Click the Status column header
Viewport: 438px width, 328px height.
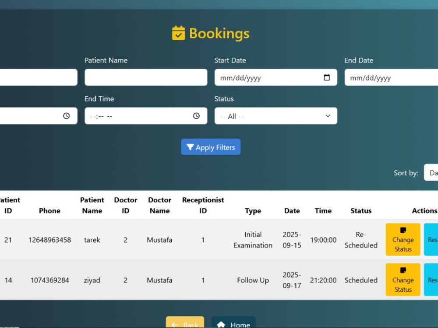click(361, 211)
